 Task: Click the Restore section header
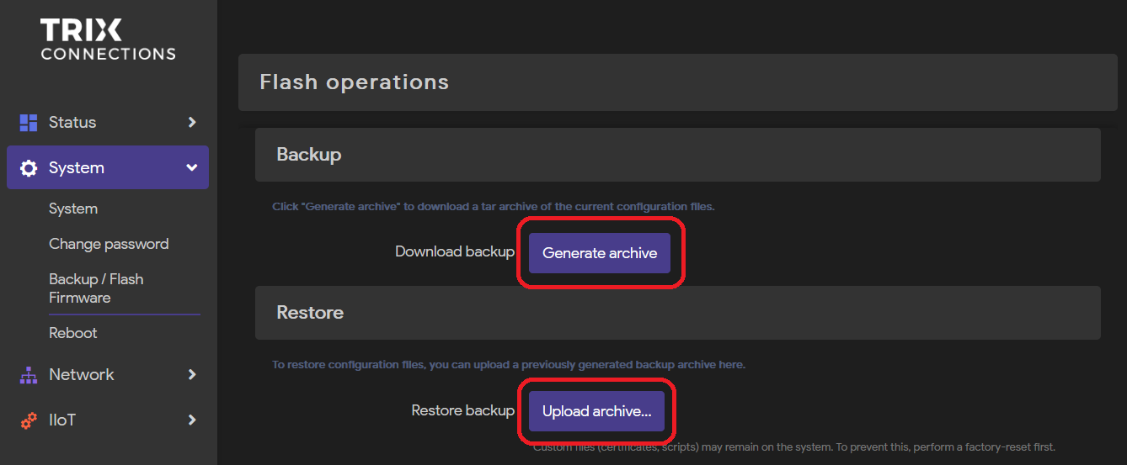678,313
